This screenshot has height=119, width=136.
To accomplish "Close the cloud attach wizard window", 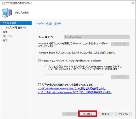I will click(132, 3).
